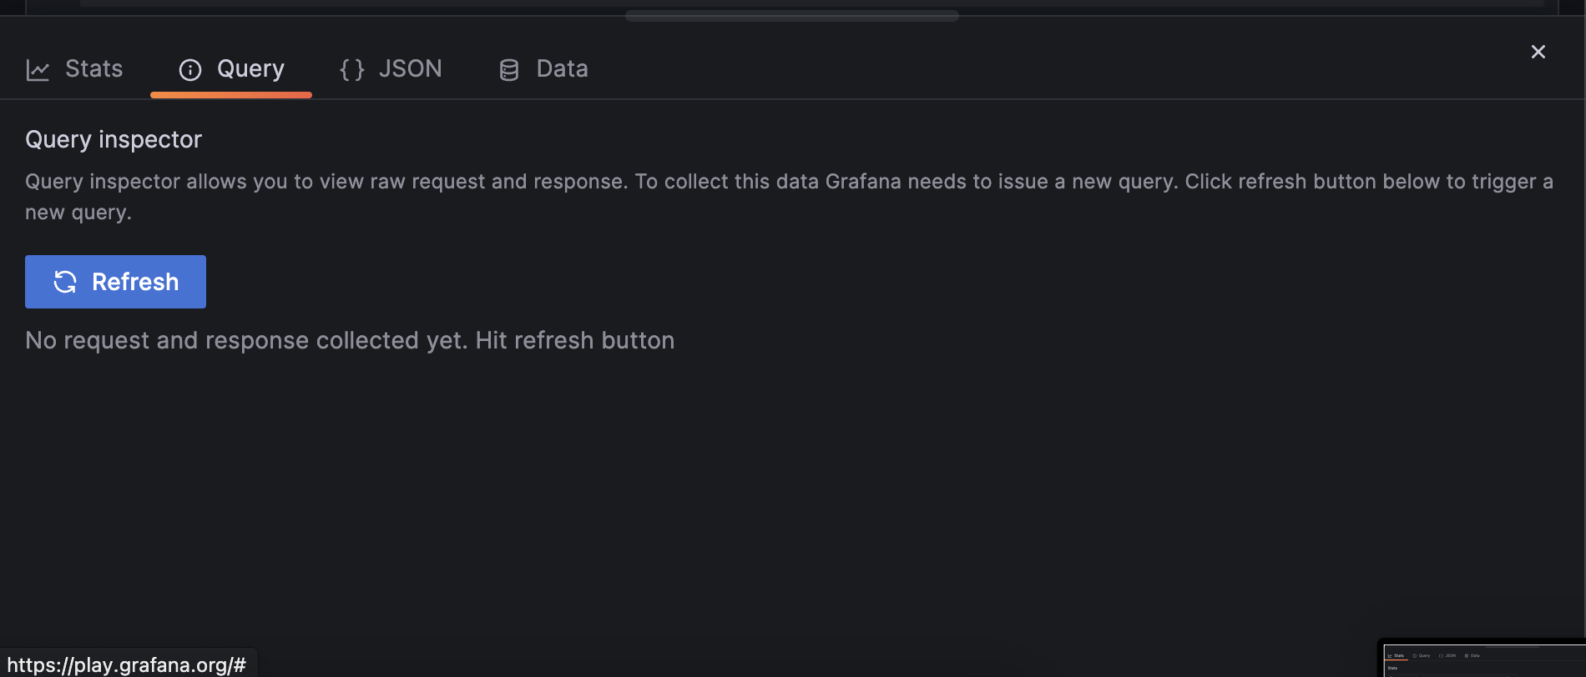
Task: Click the X icon to dismiss inspector
Action: tap(1538, 52)
